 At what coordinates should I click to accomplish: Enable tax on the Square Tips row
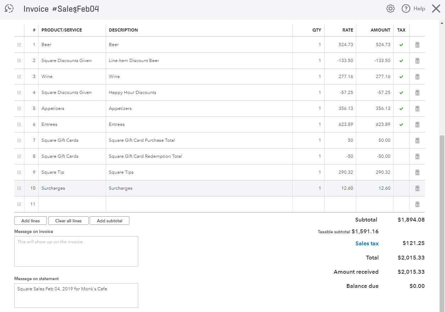pos(401,172)
